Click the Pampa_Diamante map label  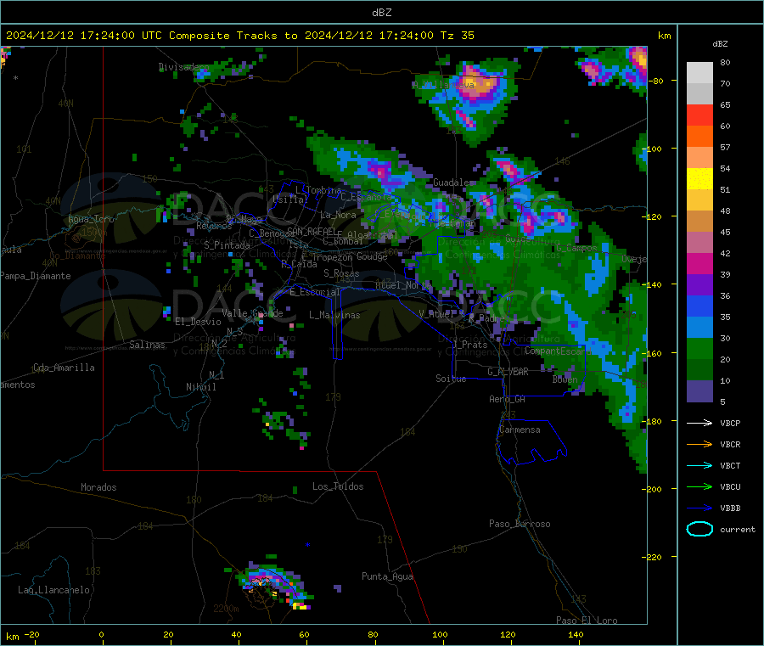[36, 276]
